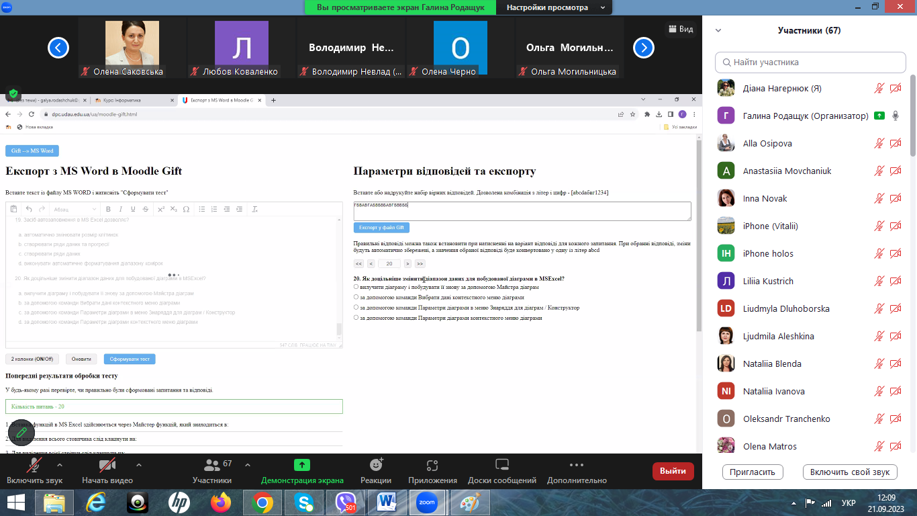The width and height of the screenshot is (917, 516).
Task: Click the Пригласить invite button
Action: click(753, 472)
